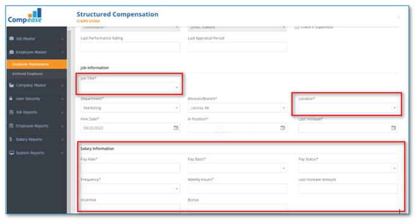
Task: Click the Job Information section heading
Action: (x=95, y=68)
